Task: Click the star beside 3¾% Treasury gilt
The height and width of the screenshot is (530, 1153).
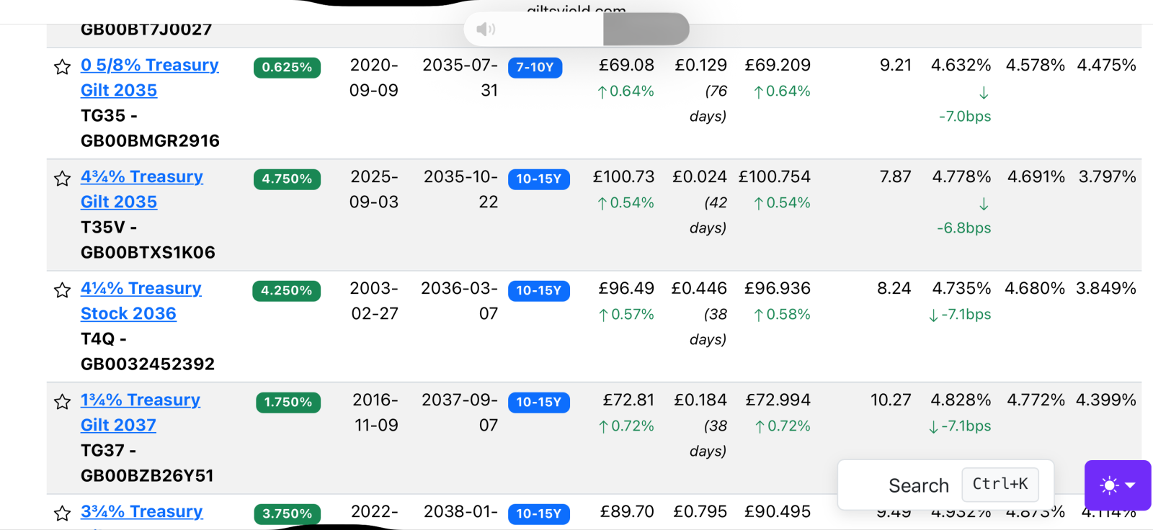Action: (x=63, y=513)
